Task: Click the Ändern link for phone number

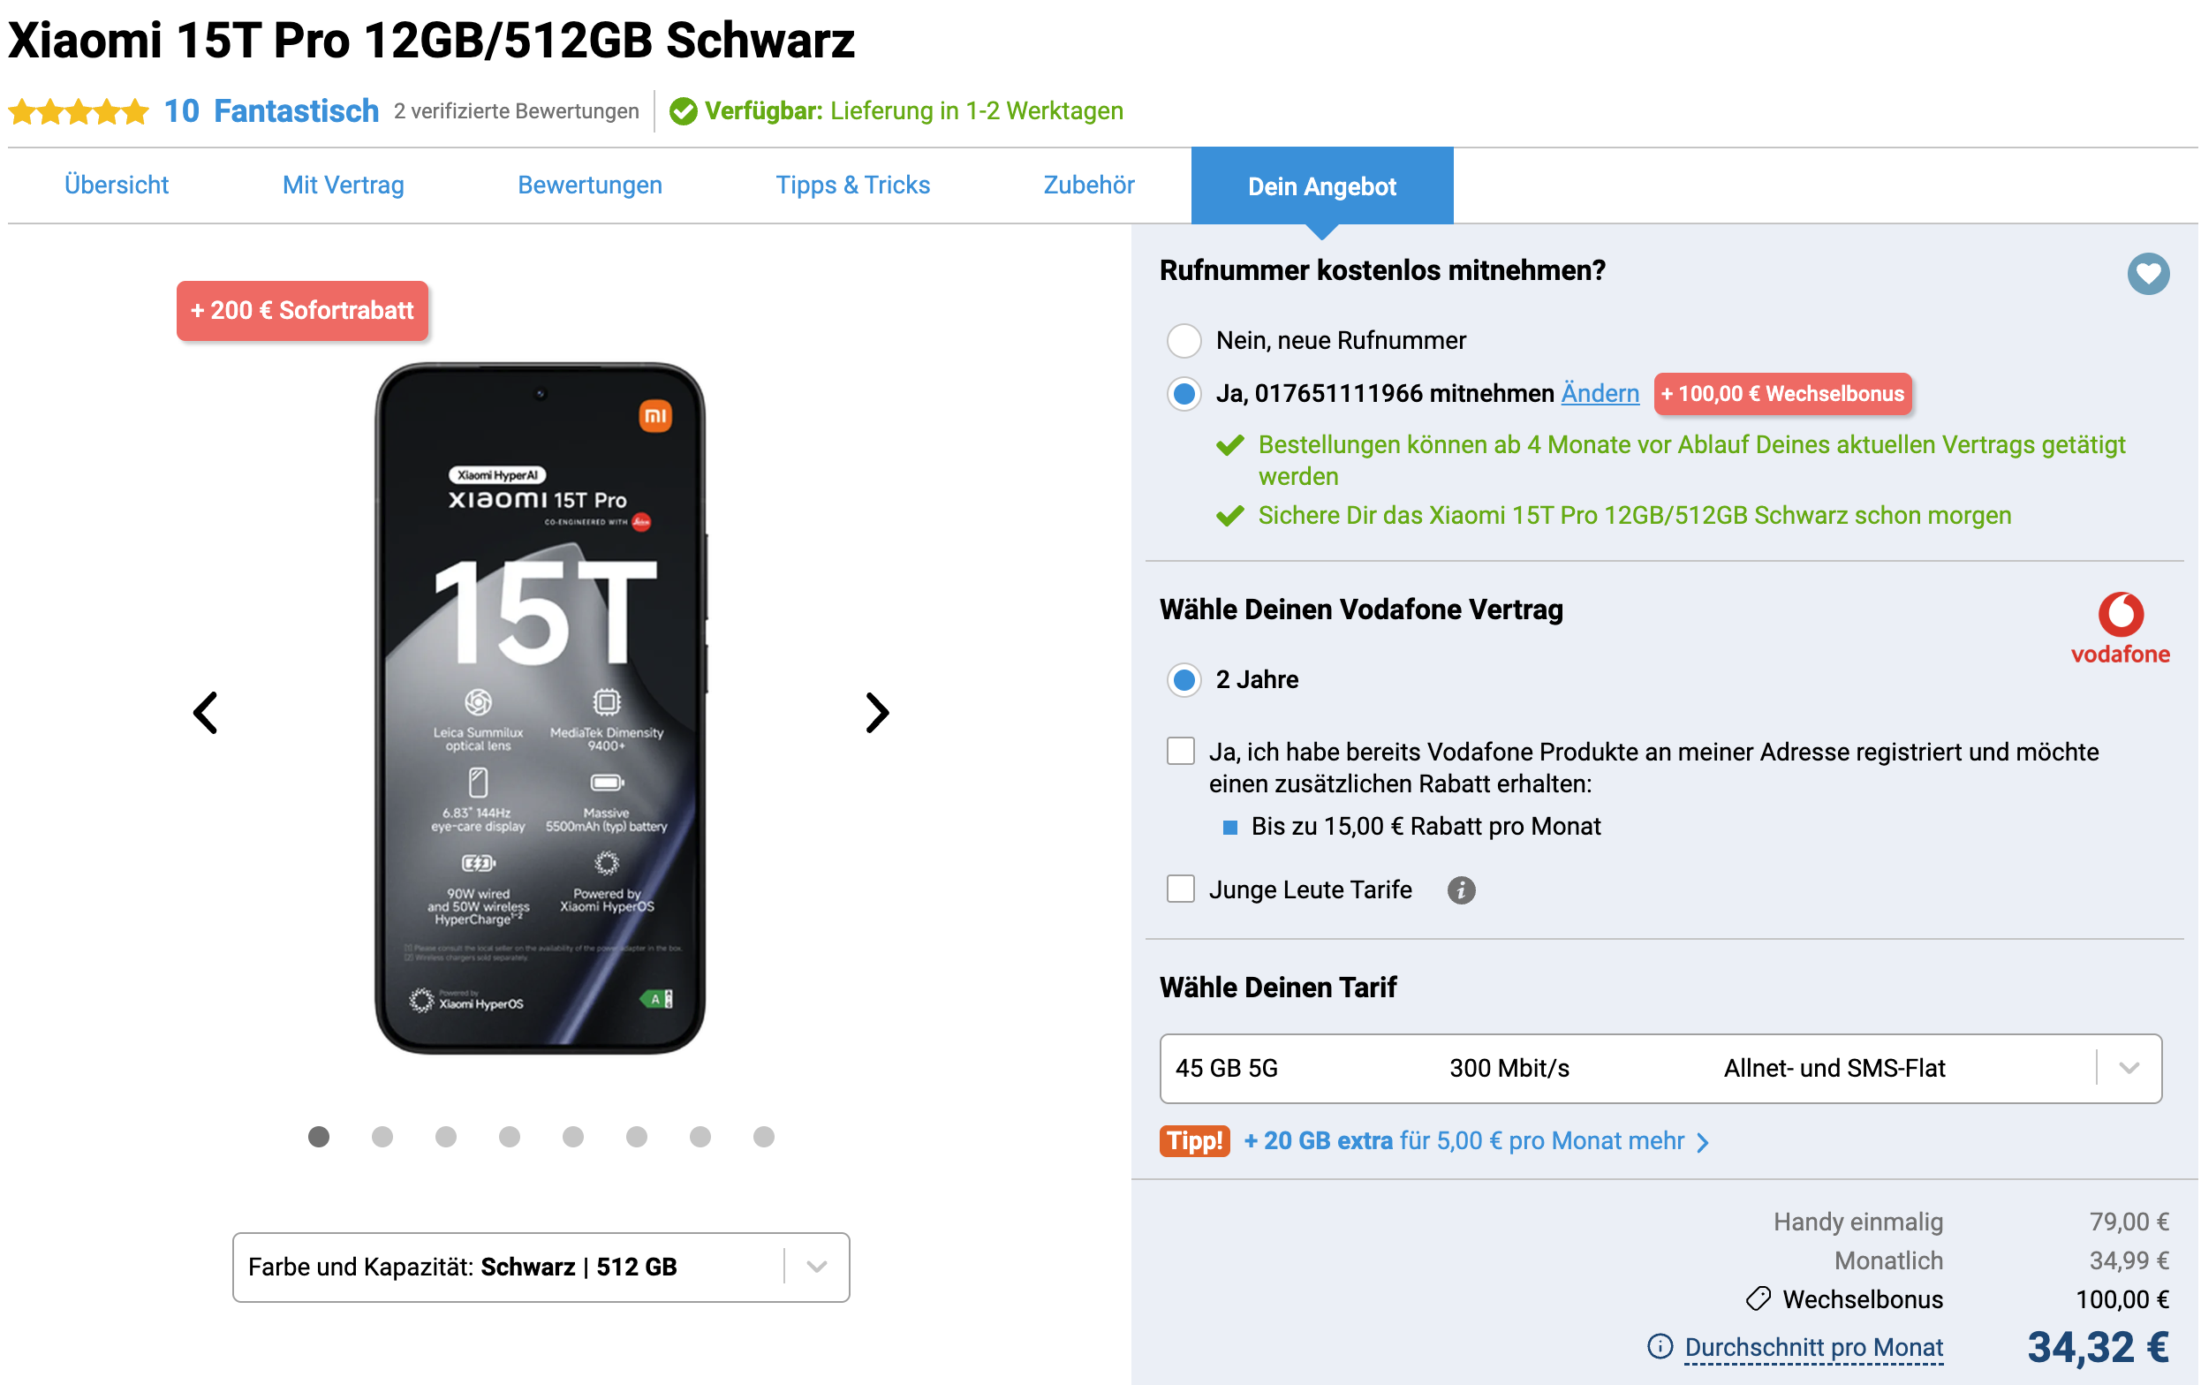Action: pyautogui.click(x=1599, y=393)
